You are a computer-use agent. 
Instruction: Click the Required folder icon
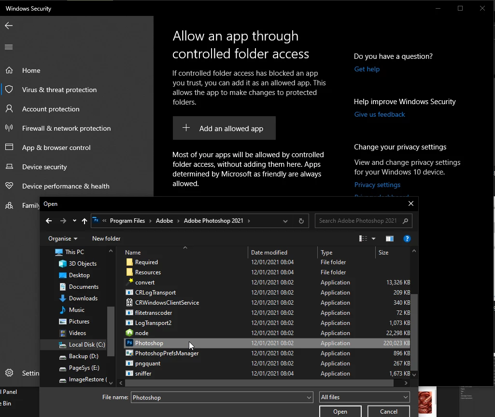click(x=129, y=262)
